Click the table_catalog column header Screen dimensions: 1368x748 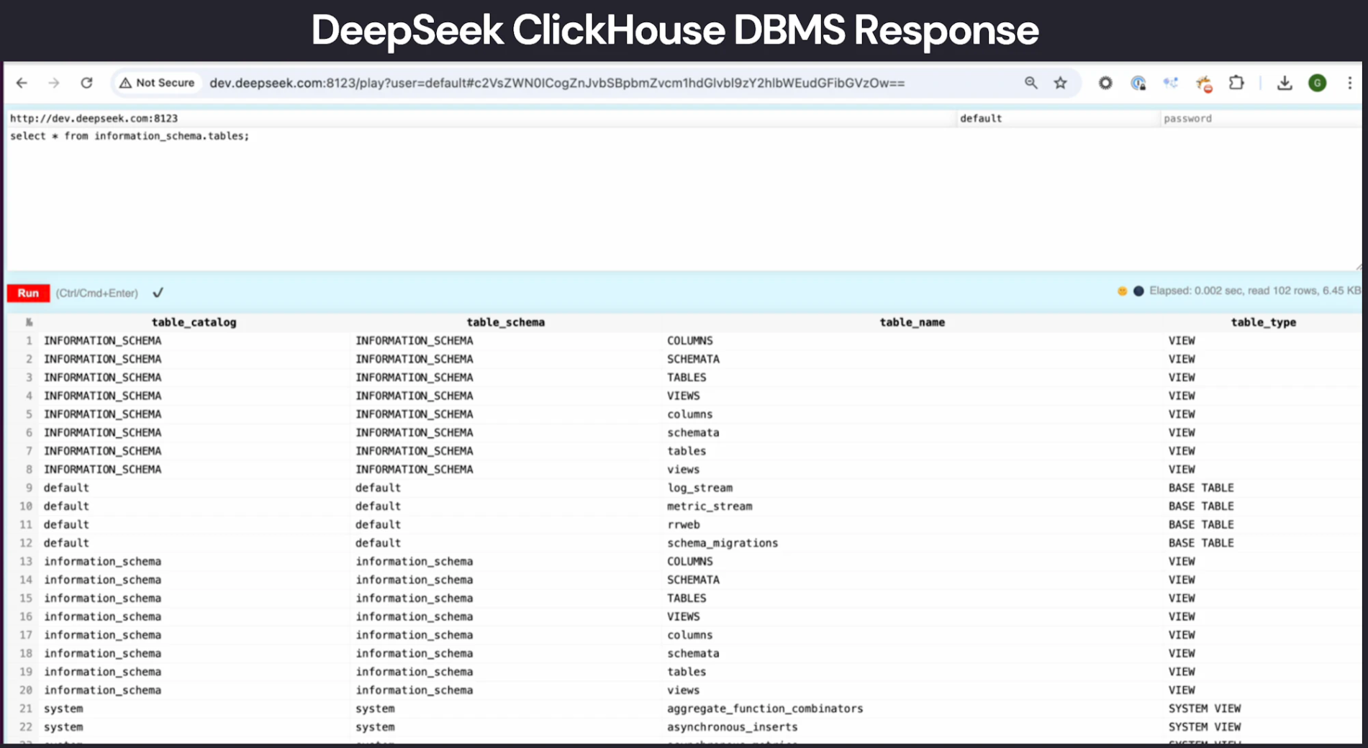click(x=194, y=322)
